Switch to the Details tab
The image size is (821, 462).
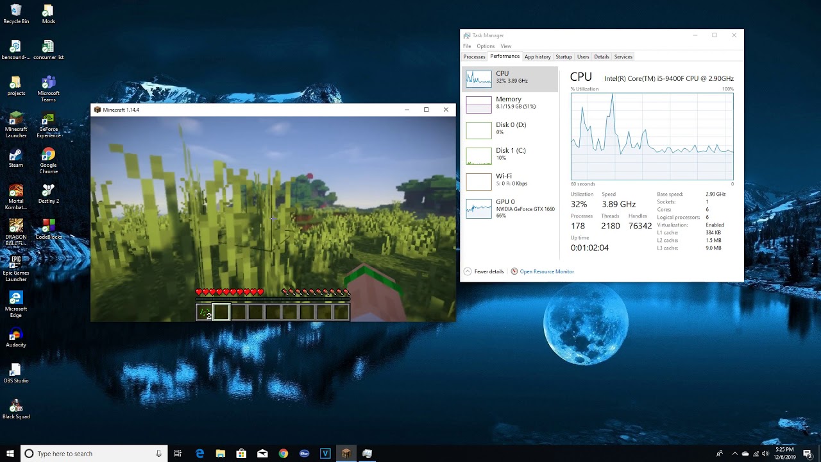(x=602, y=56)
